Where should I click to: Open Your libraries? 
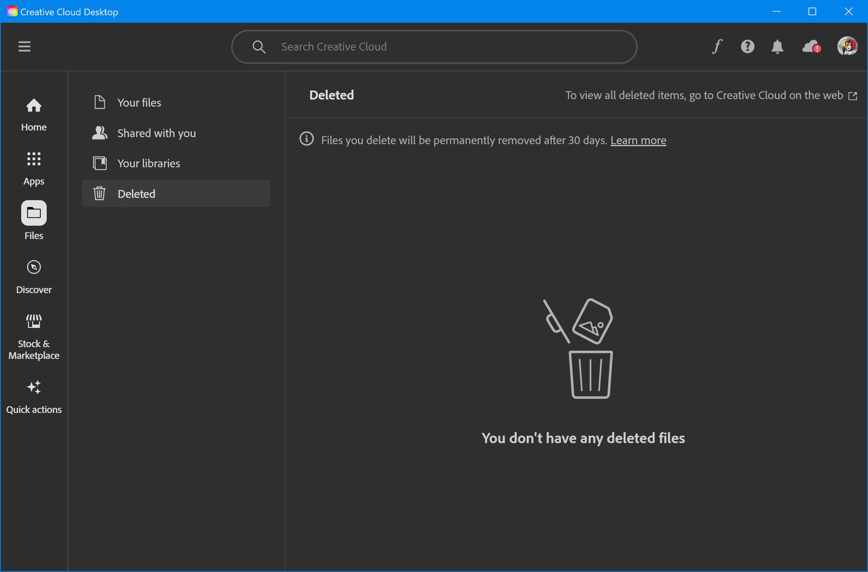(148, 163)
